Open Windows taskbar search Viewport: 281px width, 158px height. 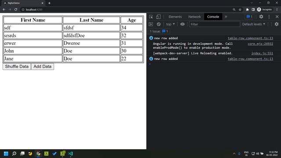point(14,154)
